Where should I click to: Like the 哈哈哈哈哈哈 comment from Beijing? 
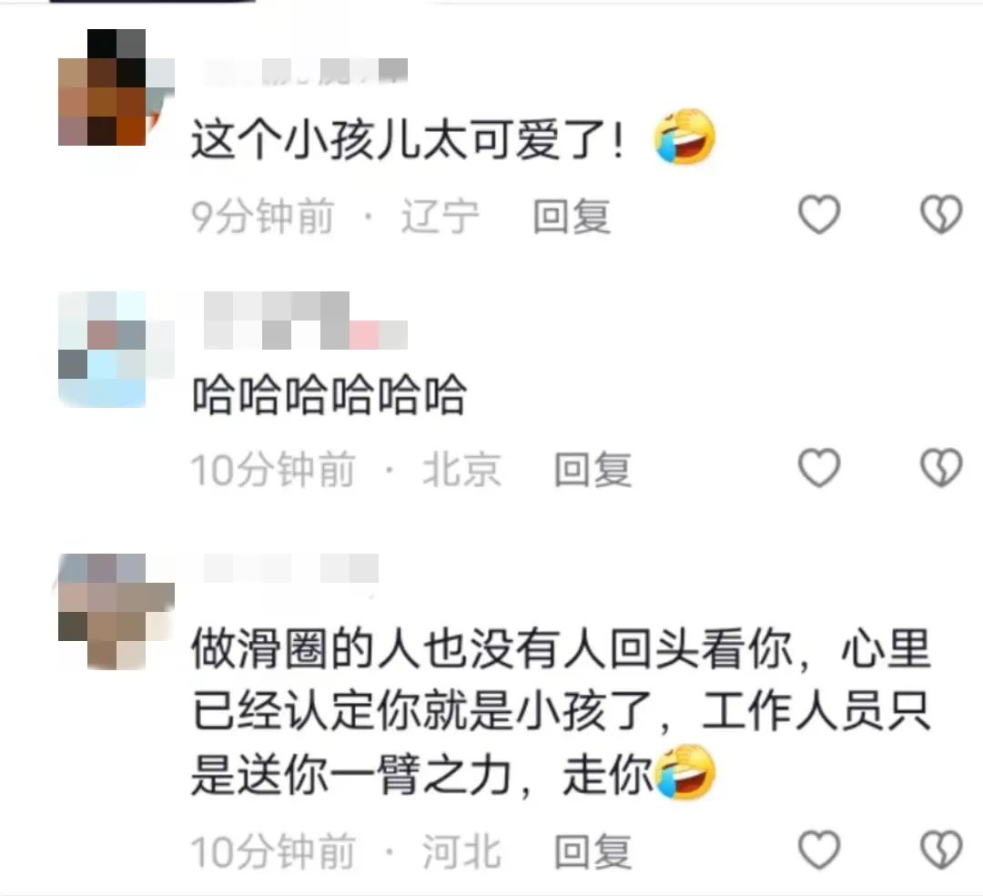coord(819,468)
